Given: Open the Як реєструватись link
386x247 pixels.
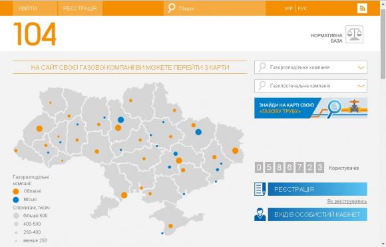Looking at the screenshot, I should point(347,201).
